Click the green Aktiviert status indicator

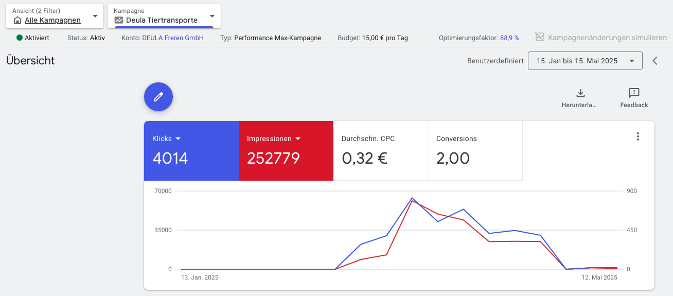pos(20,38)
